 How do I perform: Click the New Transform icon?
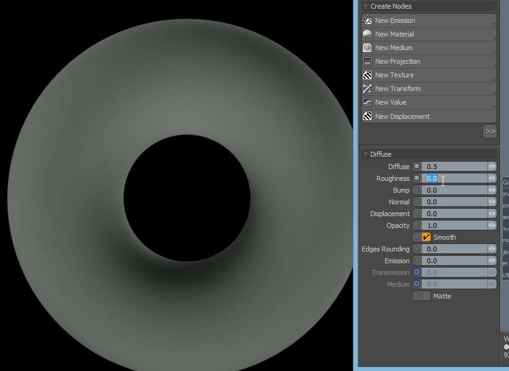(367, 89)
